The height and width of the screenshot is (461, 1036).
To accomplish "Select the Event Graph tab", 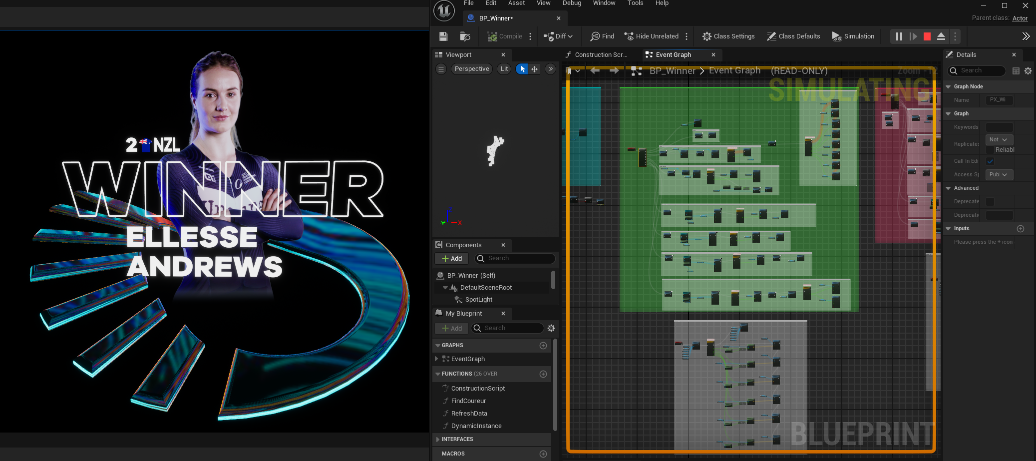I will 674,55.
